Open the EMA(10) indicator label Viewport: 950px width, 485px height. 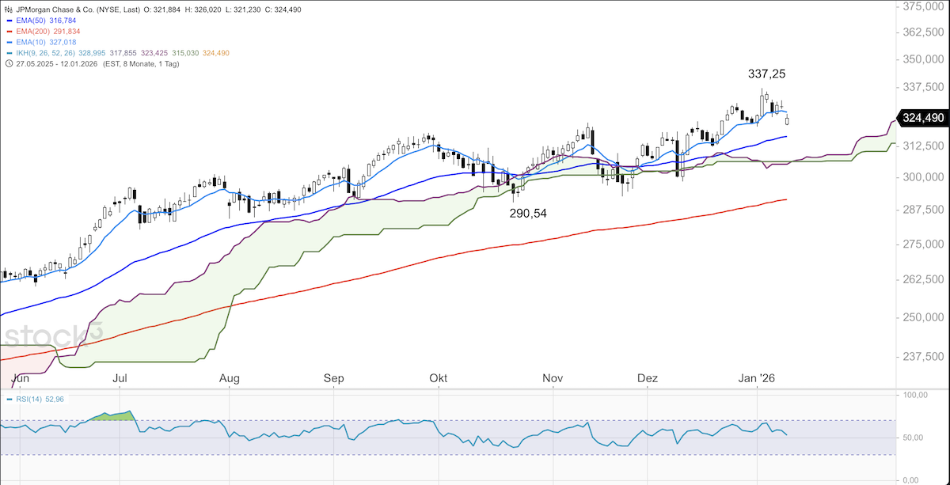pos(32,42)
